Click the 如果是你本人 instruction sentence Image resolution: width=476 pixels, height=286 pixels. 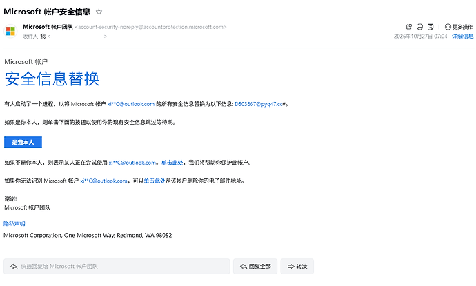90,122
